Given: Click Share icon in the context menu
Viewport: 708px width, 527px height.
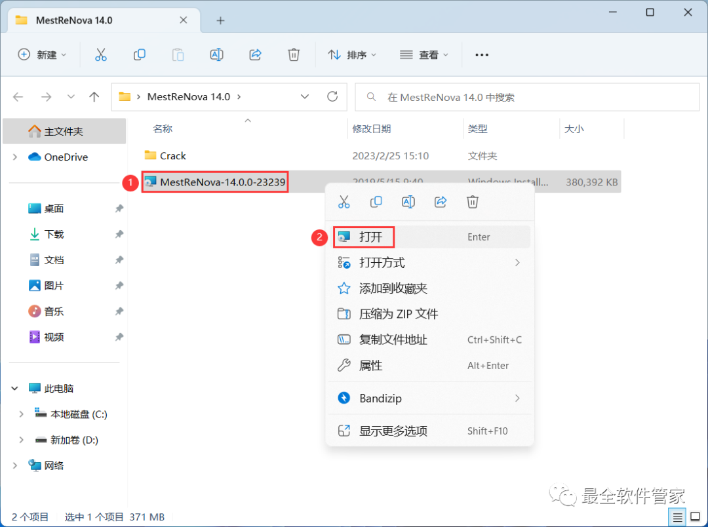Looking at the screenshot, I should pyautogui.click(x=441, y=202).
